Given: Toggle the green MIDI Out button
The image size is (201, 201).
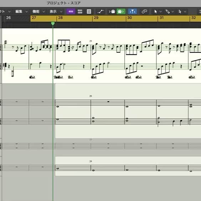Looking at the screenshot, I should (121, 11).
